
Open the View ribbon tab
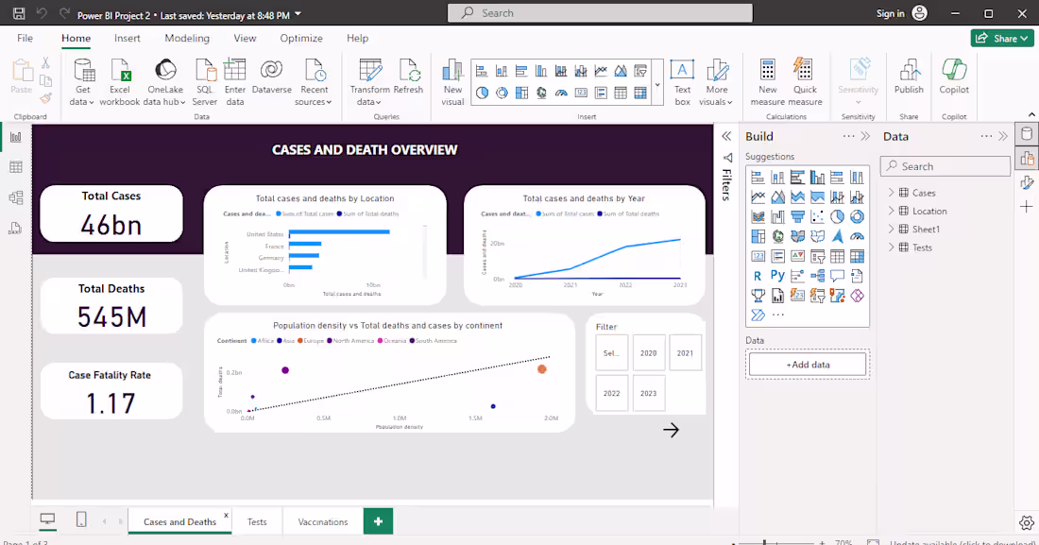pos(245,38)
